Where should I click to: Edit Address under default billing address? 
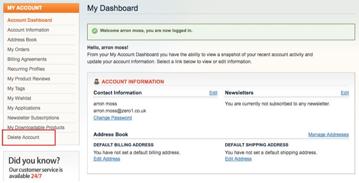point(107,159)
